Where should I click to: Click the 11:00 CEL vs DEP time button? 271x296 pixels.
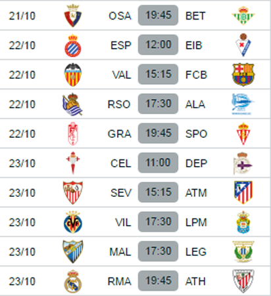coord(158,163)
